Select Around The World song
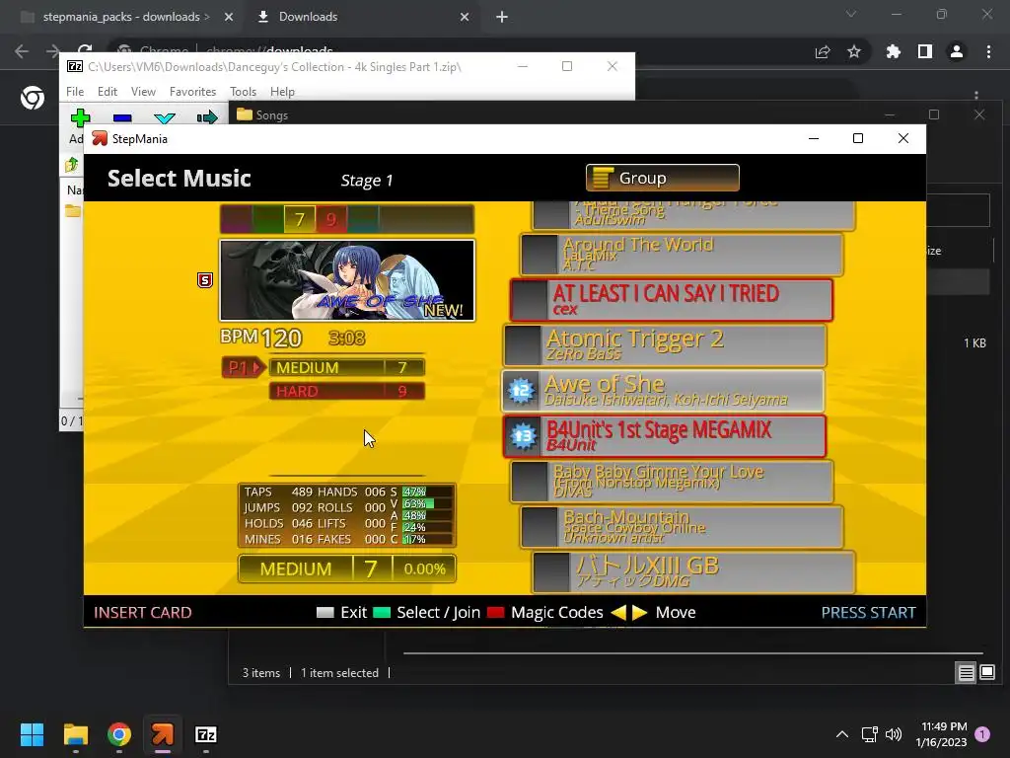The image size is (1010, 758). [x=682, y=254]
